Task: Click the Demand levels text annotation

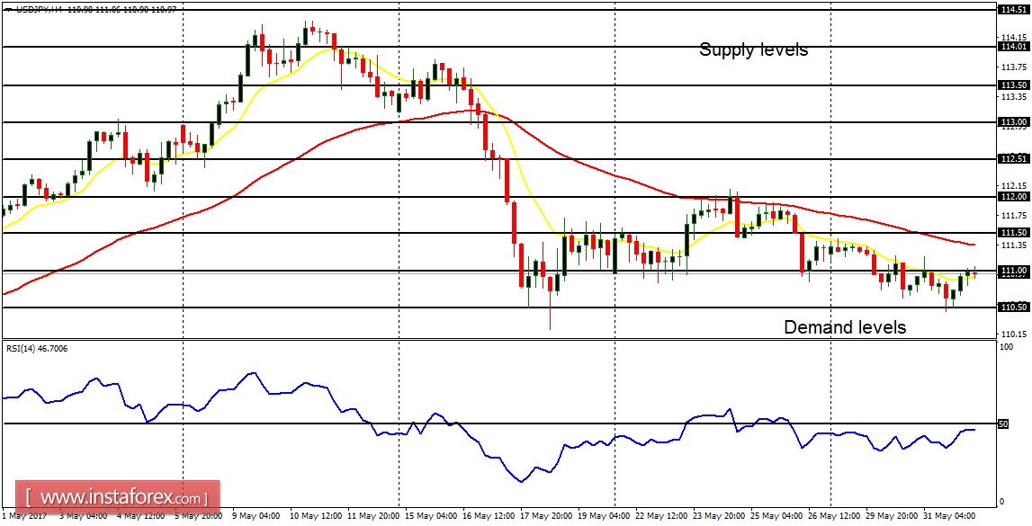Action: click(x=844, y=327)
